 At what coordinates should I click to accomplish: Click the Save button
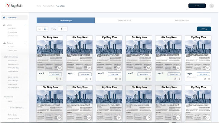click(x=197, y=6)
